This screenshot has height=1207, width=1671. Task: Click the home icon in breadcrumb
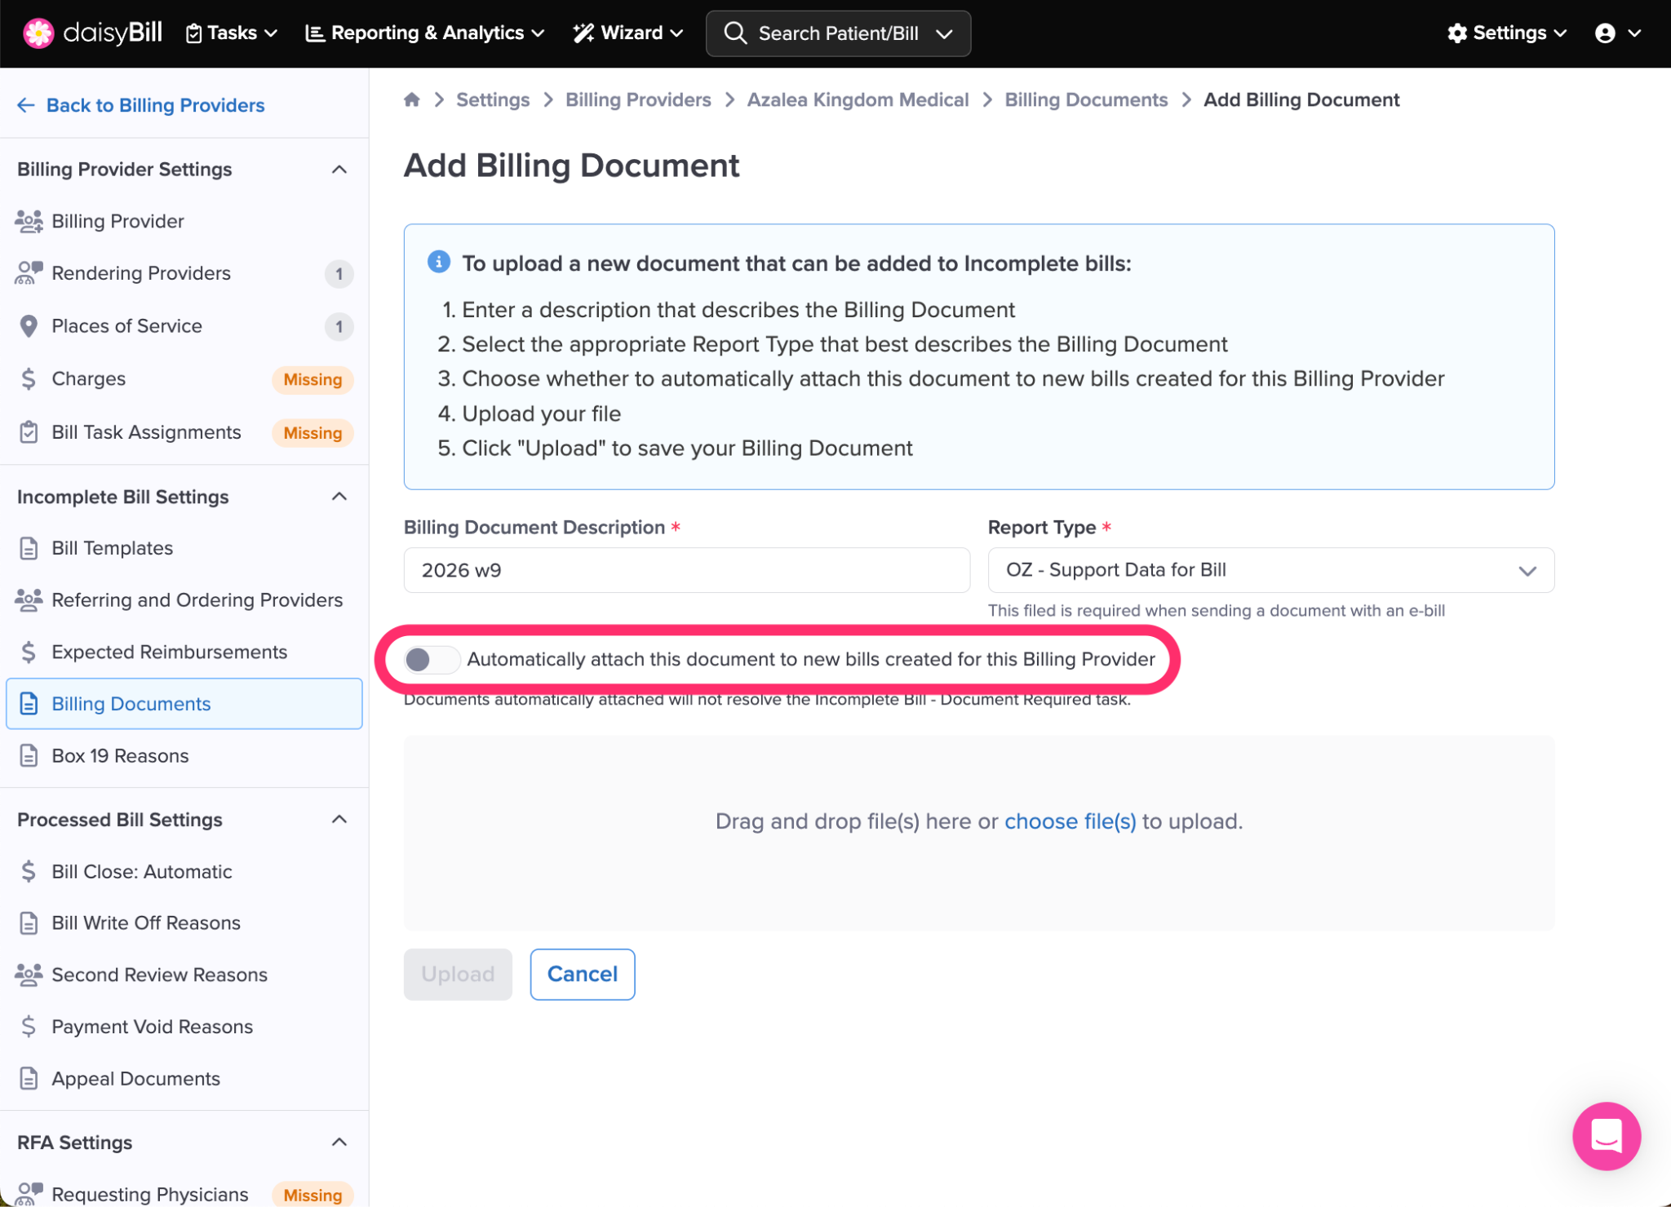point(412,99)
